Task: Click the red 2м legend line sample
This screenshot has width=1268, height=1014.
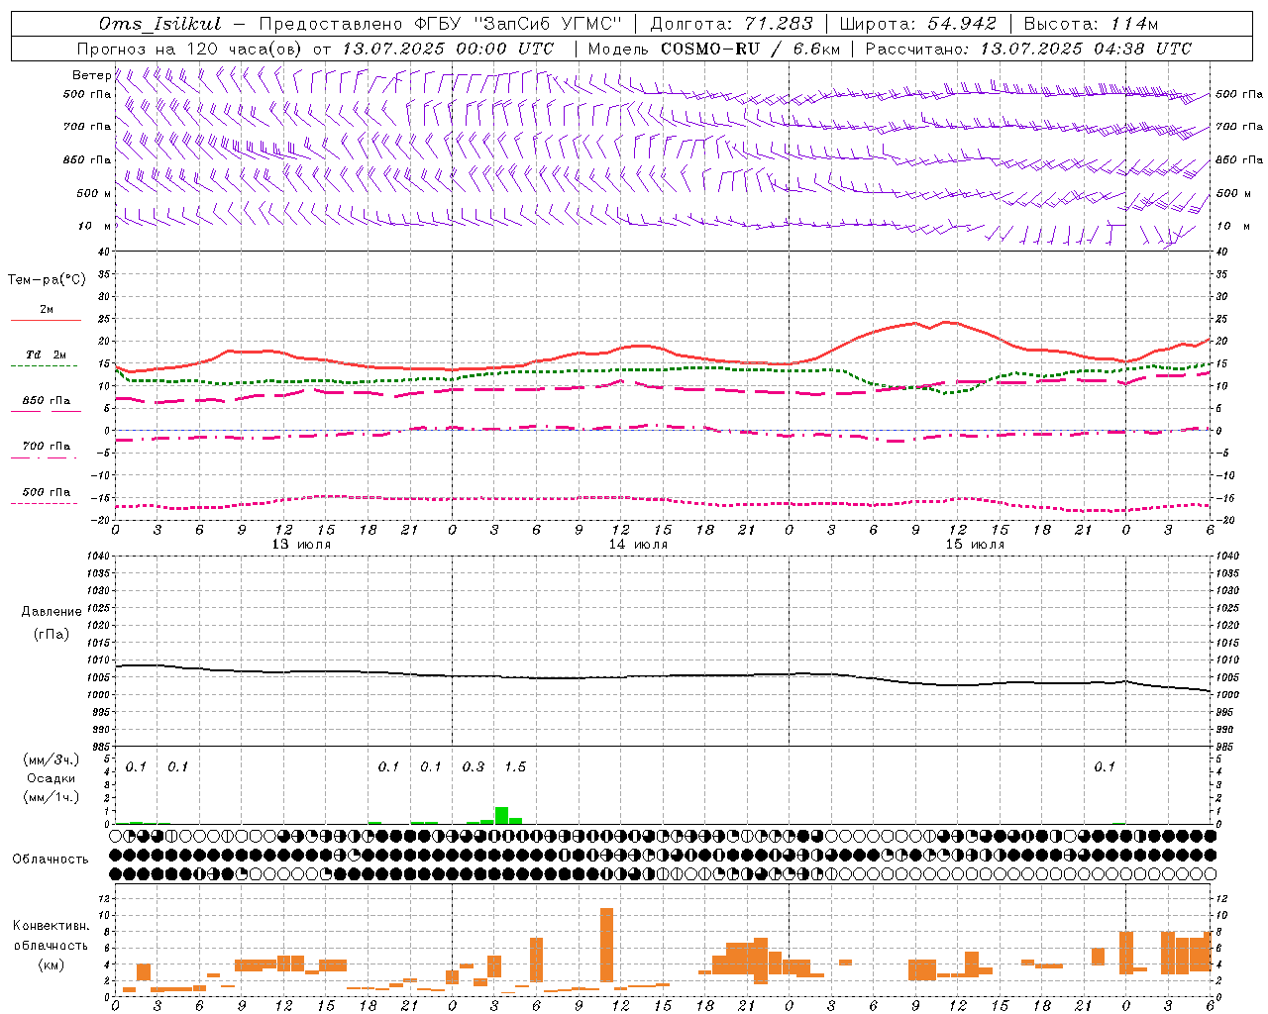Action: (x=46, y=320)
